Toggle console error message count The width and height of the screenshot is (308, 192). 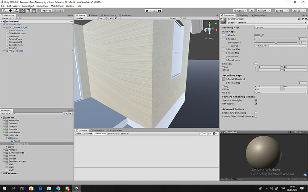tap(215, 134)
